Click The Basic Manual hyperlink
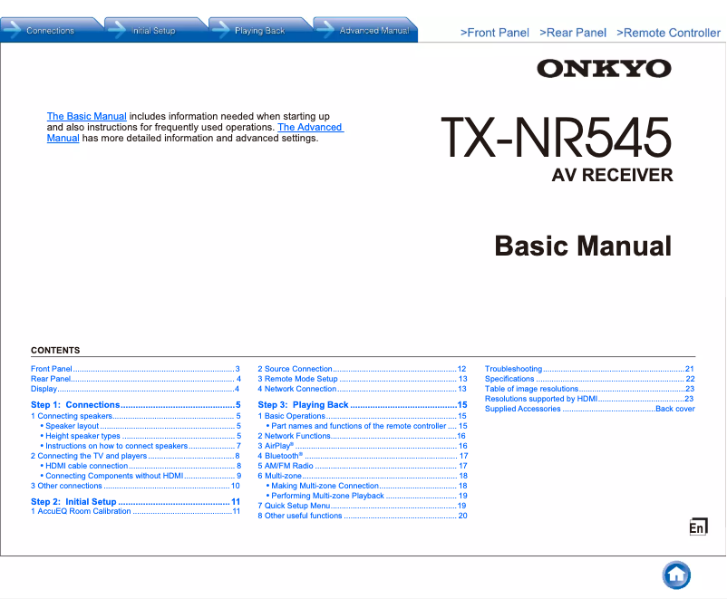This screenshot has width=727, height=599. click(86, 116)
